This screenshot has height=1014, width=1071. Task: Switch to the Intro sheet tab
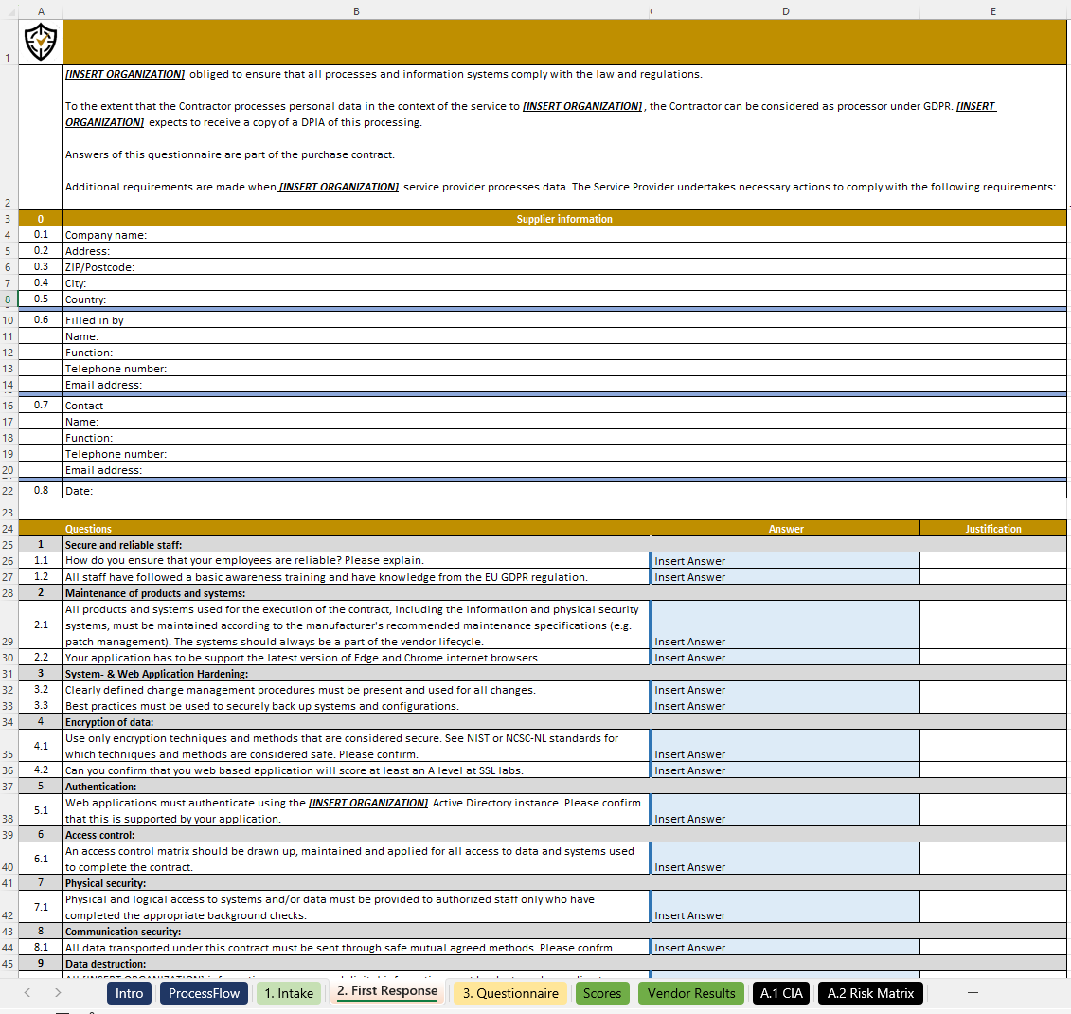coord(129,992)
